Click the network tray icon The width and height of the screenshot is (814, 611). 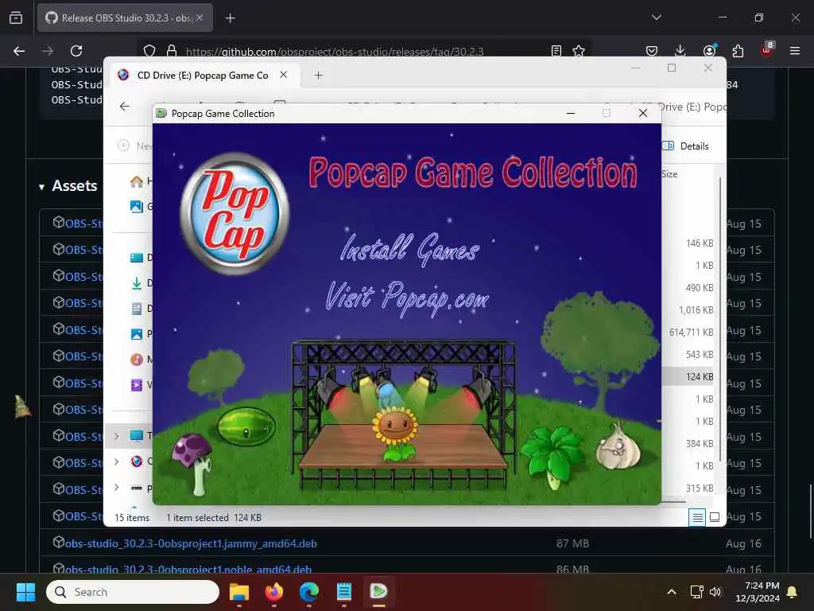pyautogui.click(x=696, y=592)
